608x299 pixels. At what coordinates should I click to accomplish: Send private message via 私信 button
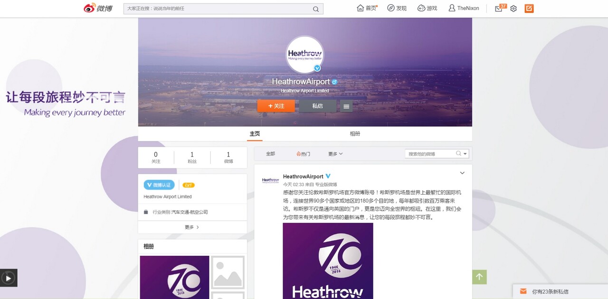[317, 106]
